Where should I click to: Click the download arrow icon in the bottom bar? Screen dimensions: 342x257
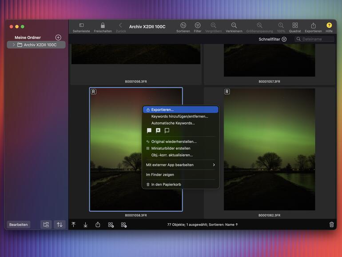coord(85,225)
